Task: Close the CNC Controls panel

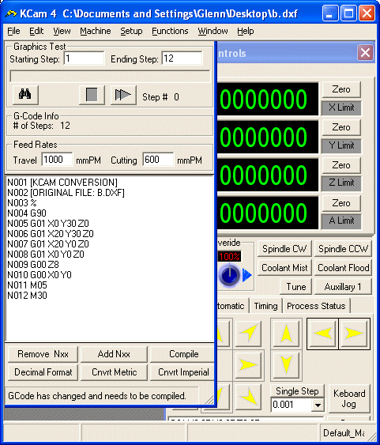Action: 365,52
